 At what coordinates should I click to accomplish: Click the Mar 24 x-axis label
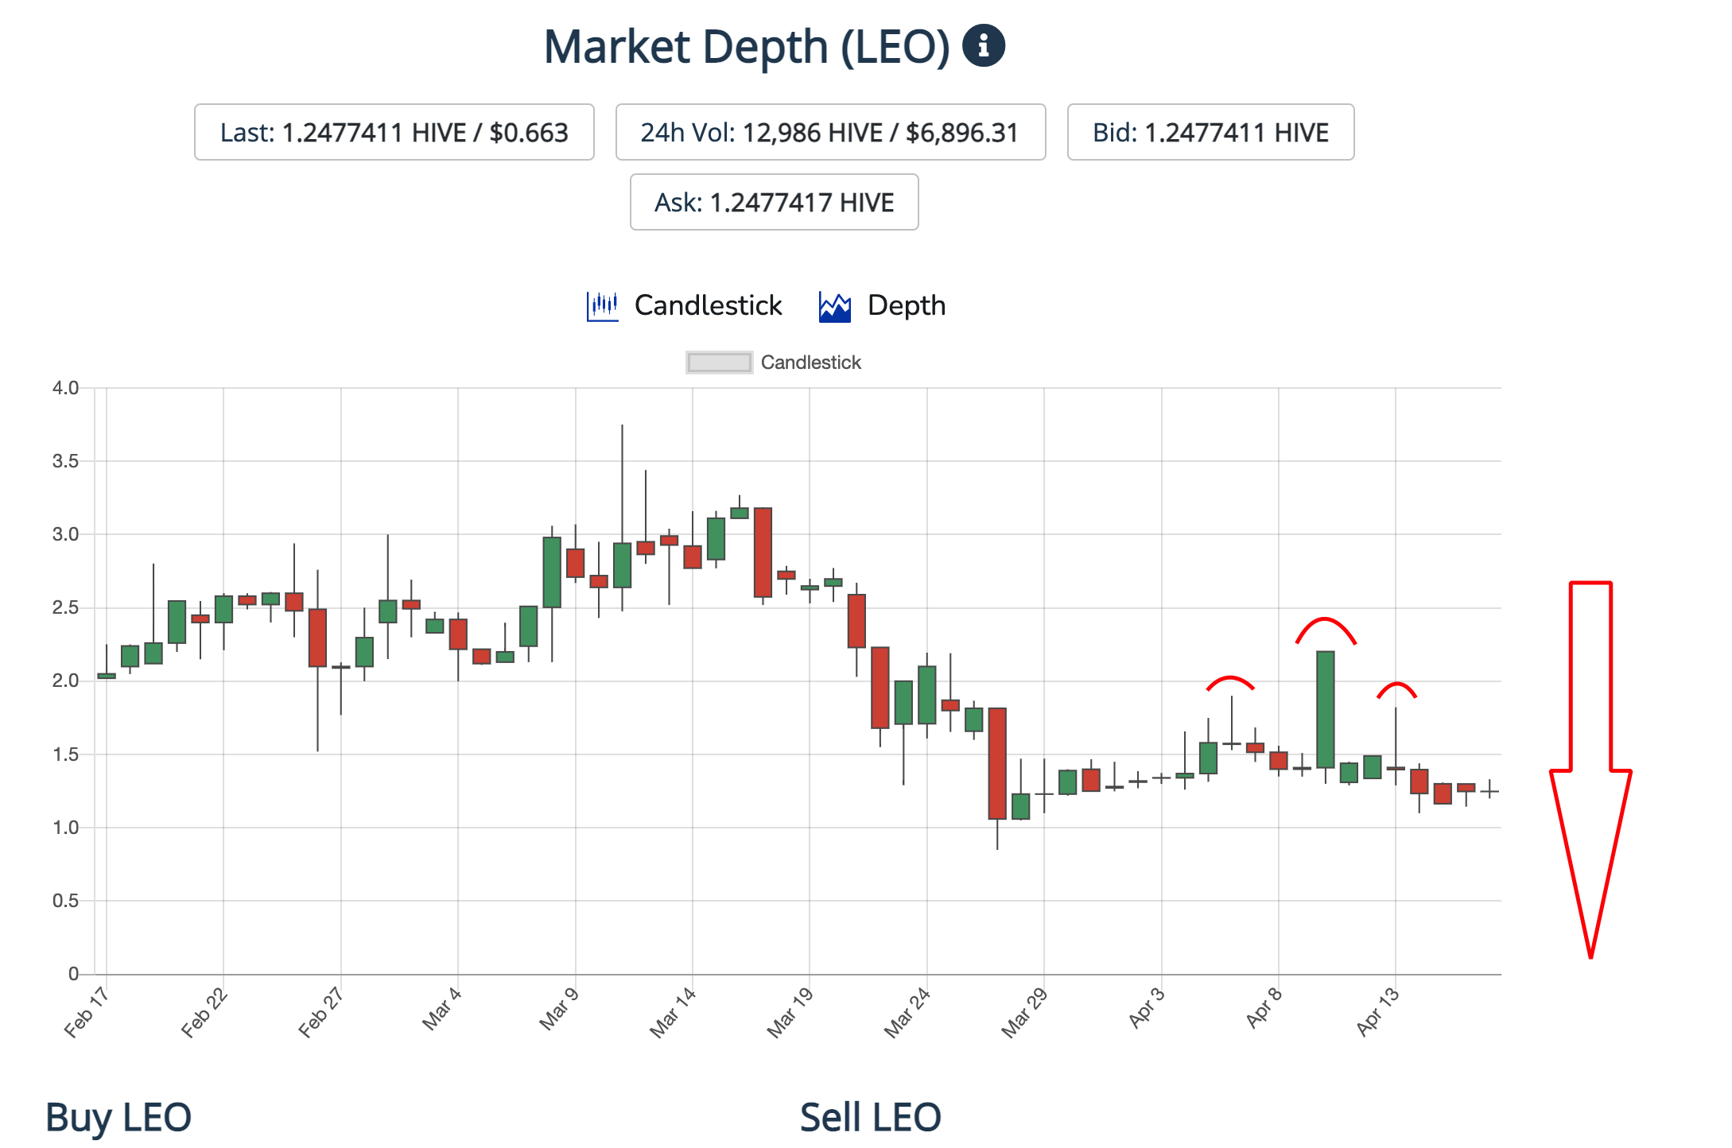click(x=907, y=1012)
